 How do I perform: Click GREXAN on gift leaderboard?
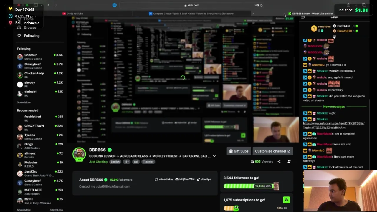click(343, 26)
